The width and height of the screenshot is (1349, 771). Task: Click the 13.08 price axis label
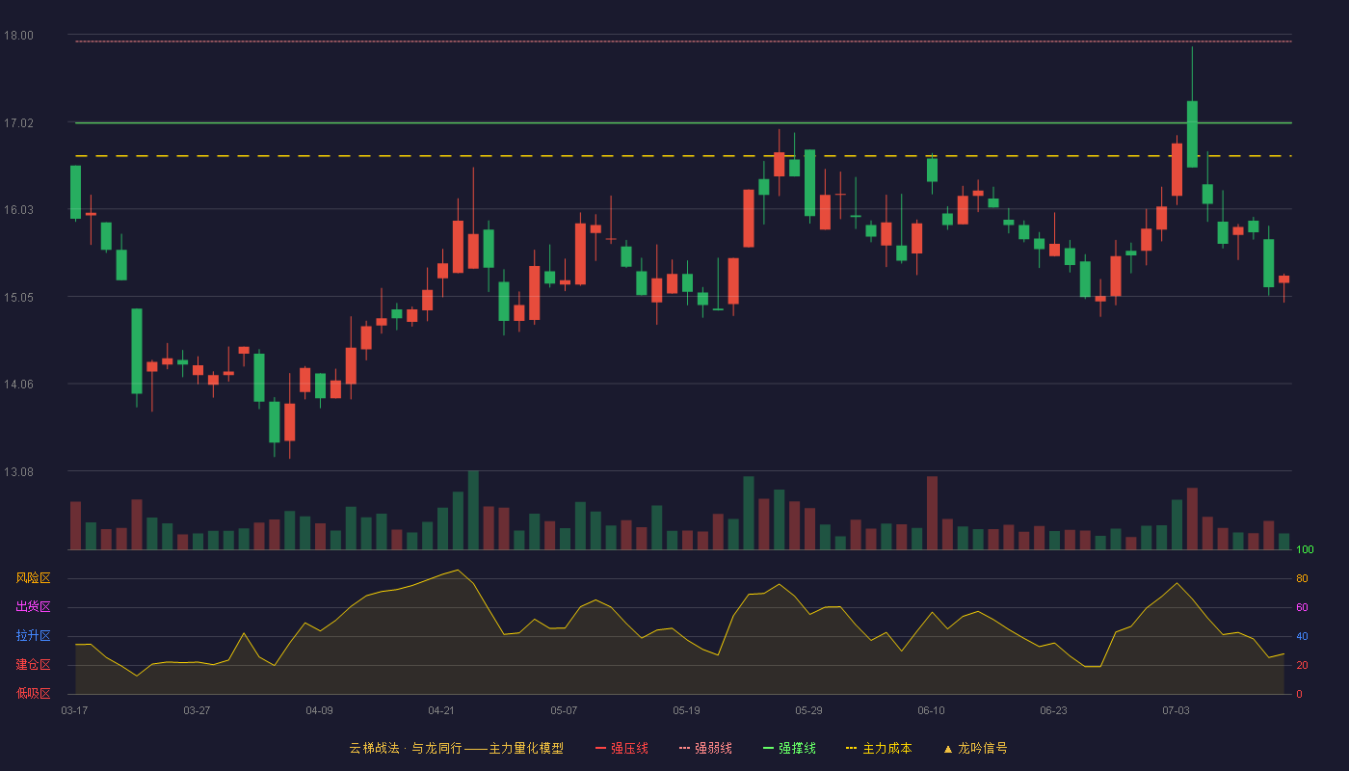pos(18,472)
